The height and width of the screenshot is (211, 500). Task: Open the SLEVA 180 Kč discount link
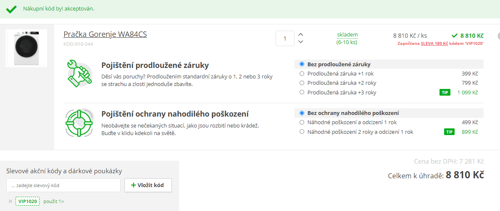coord(434,44)
